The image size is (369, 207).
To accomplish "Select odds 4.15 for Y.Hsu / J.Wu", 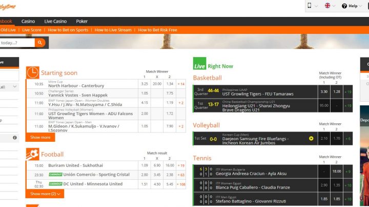I will point(145,103).
